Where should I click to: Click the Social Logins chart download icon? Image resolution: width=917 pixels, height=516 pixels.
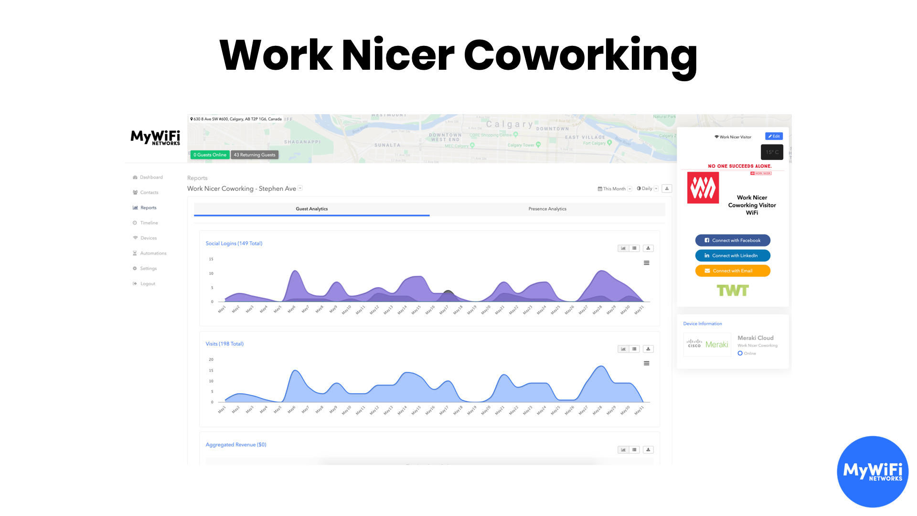tap(648, 247)
